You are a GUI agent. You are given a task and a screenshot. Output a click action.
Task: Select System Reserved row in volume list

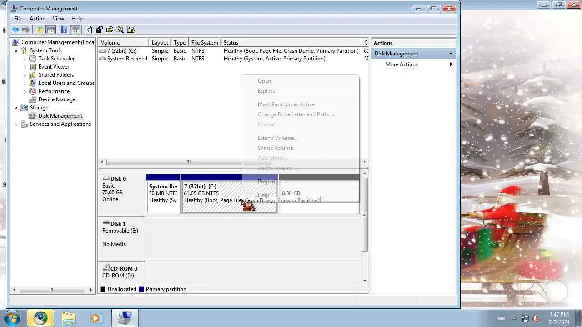tap(230, 59)
